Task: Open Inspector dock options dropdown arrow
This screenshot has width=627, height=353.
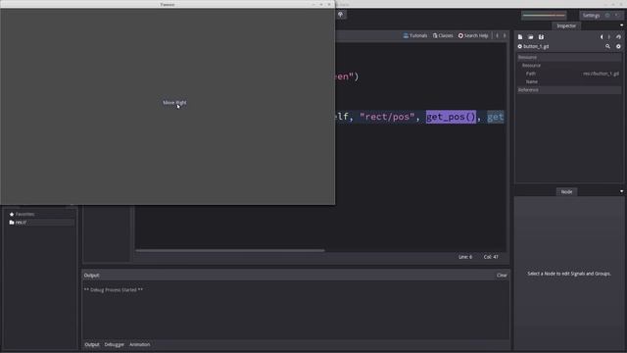Action: 621,25
